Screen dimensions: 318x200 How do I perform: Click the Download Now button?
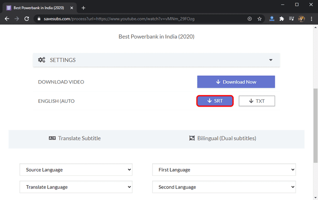pos(236,82)
